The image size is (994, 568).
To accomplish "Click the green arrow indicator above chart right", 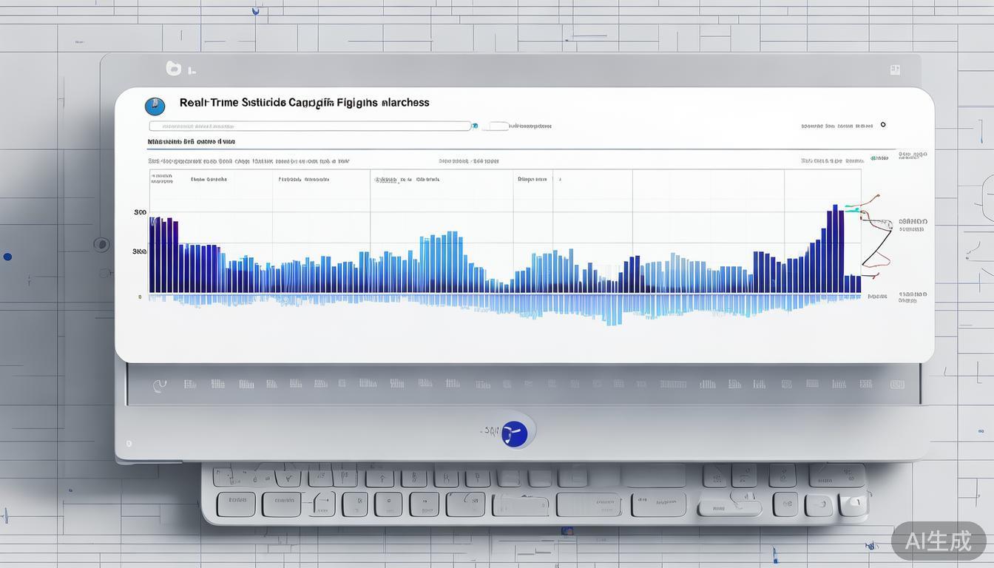I will [x=879, y=158].
